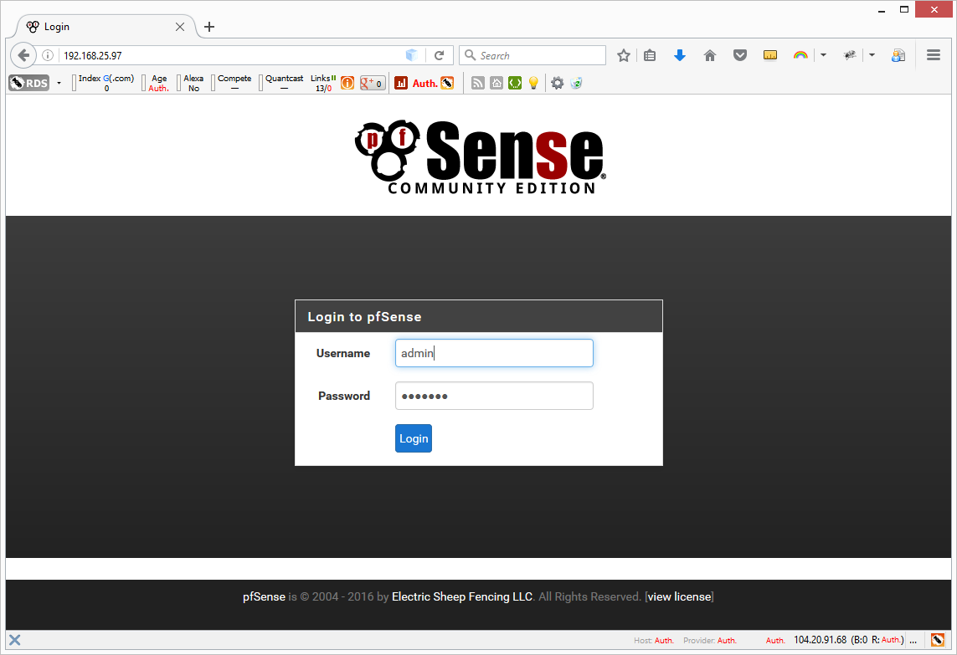Open the downloads arrow icon
This screenshot has height=655, width=957.
coord(680,55)
